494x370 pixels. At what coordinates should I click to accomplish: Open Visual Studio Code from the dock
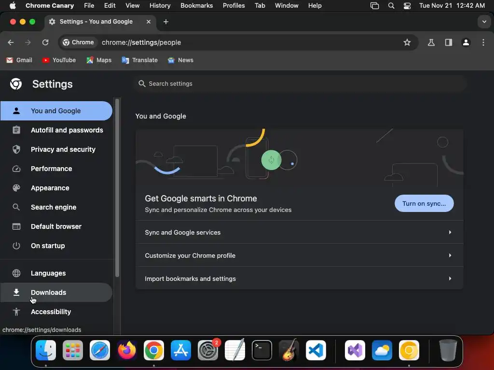(x=316, y=350)
